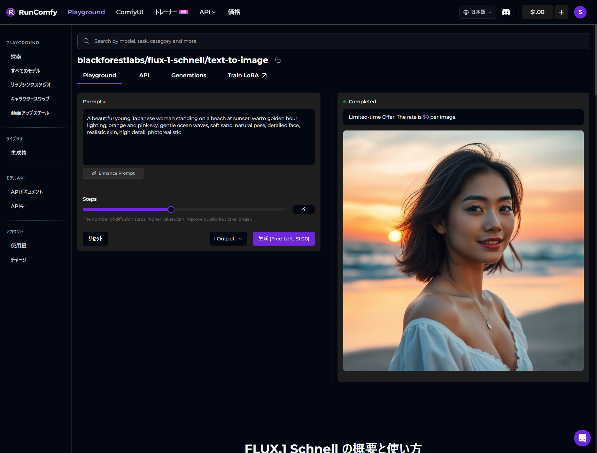Click the search magnifier icon

click(x=86, y=41)
